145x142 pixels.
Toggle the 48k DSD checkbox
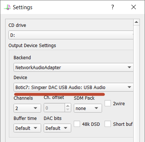point(77,124)
